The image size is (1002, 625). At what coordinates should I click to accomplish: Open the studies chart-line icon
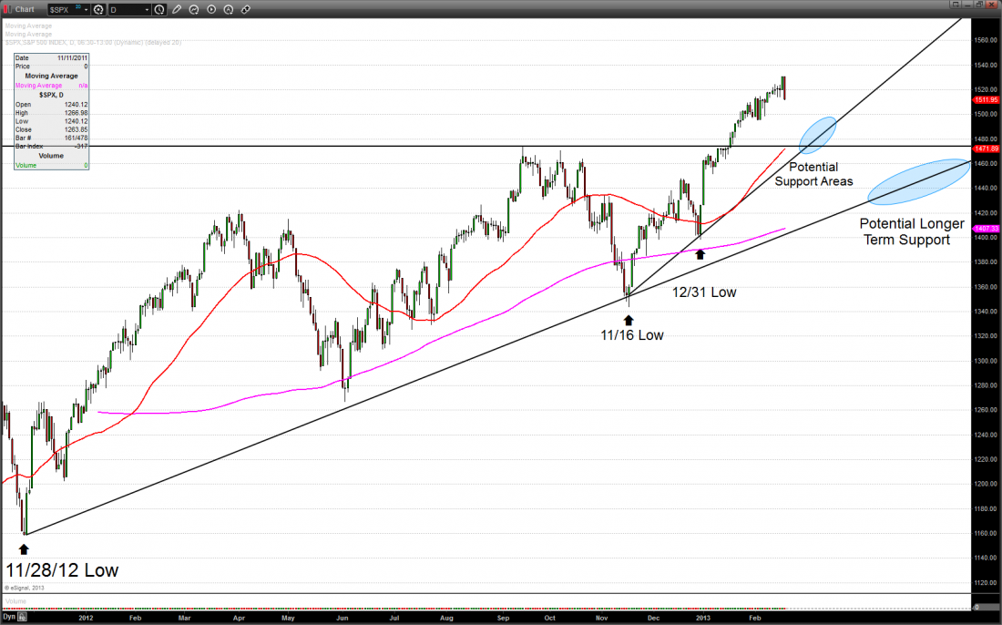point(194,9)
